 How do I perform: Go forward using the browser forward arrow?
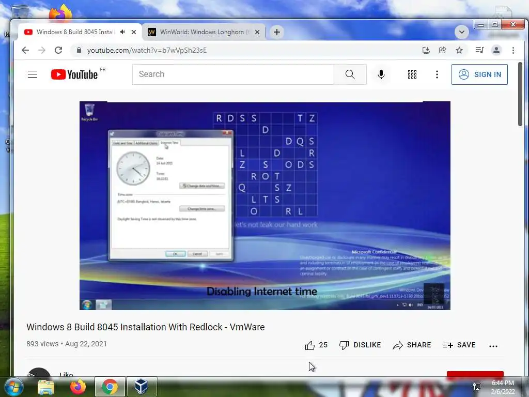click(41, 50)
